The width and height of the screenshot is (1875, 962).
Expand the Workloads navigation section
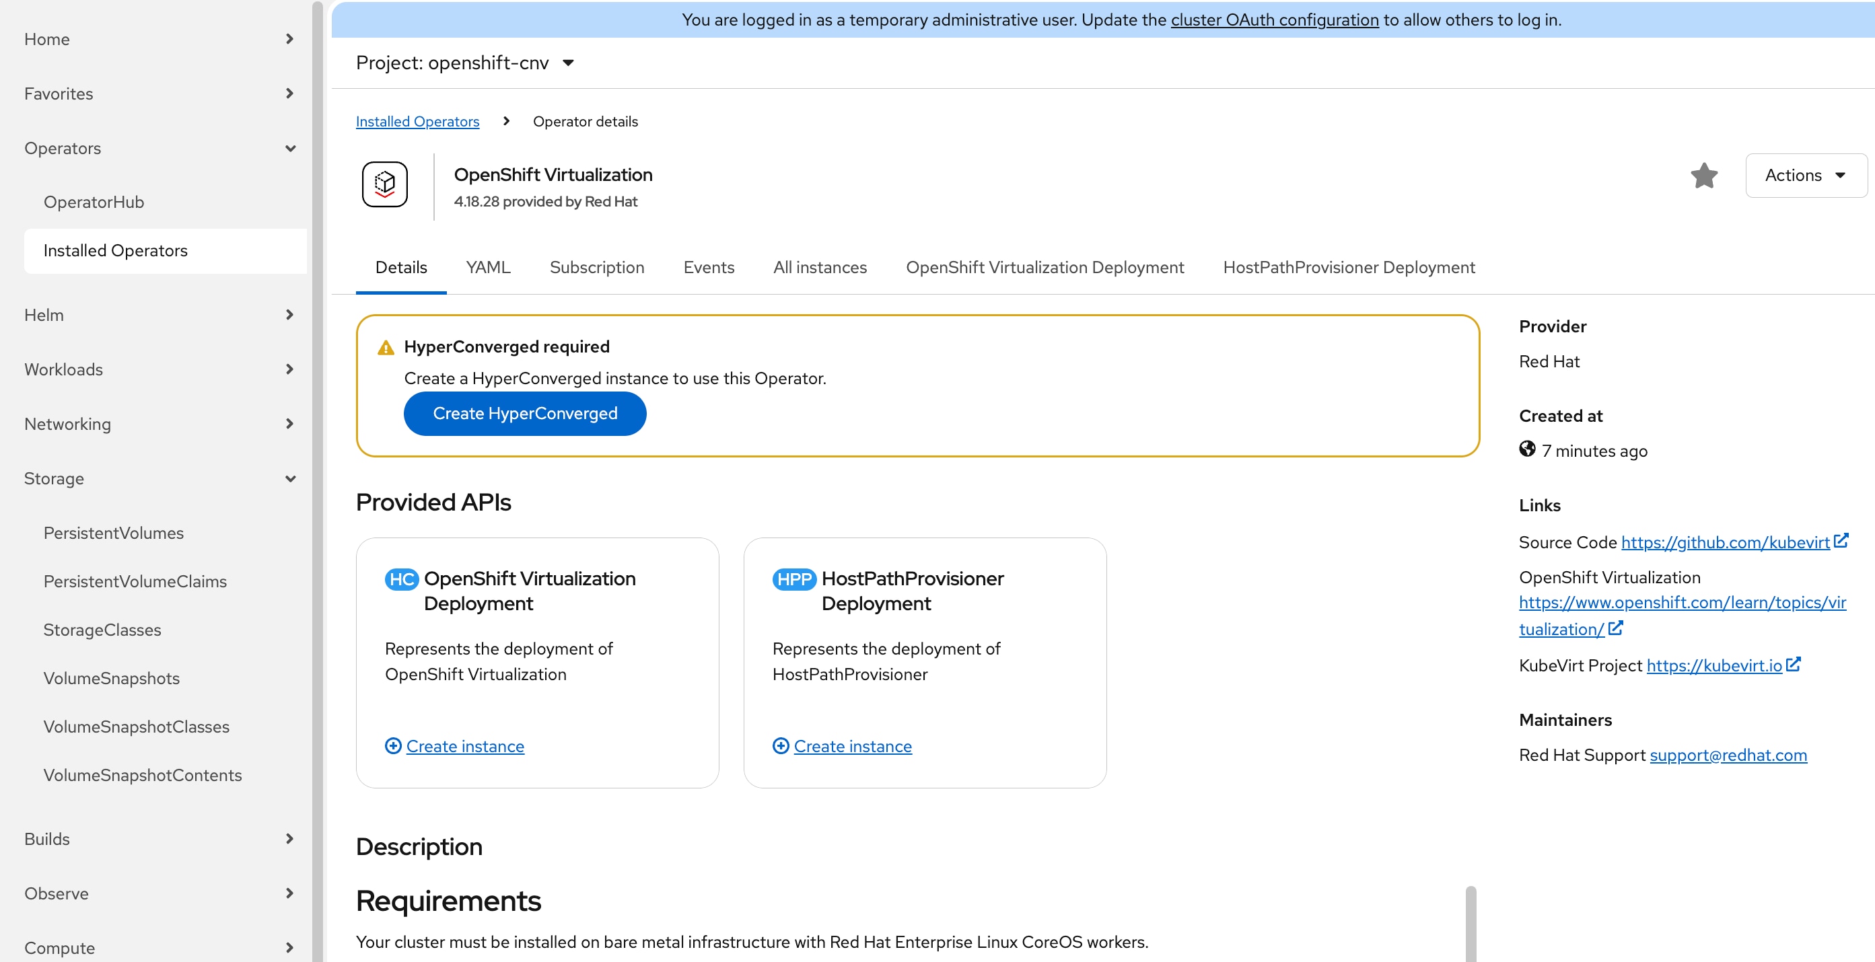160,370
